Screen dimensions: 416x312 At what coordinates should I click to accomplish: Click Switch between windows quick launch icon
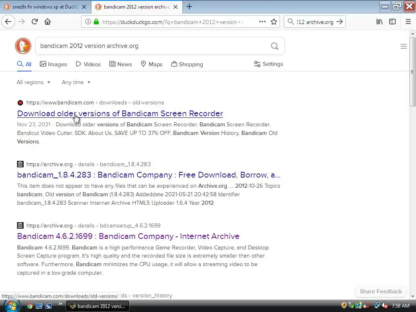[x=48, y=306]
